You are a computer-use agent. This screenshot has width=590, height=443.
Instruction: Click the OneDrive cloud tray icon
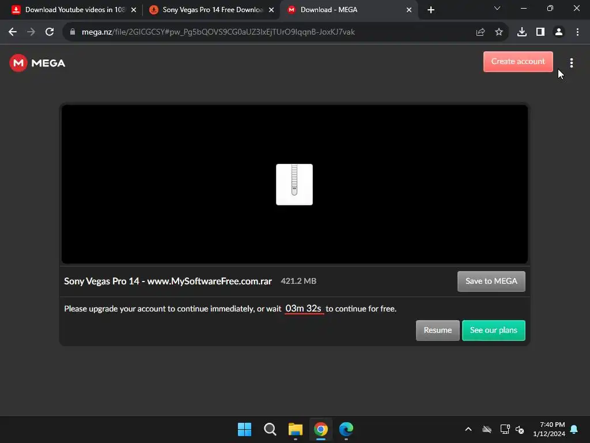point(487,429)
